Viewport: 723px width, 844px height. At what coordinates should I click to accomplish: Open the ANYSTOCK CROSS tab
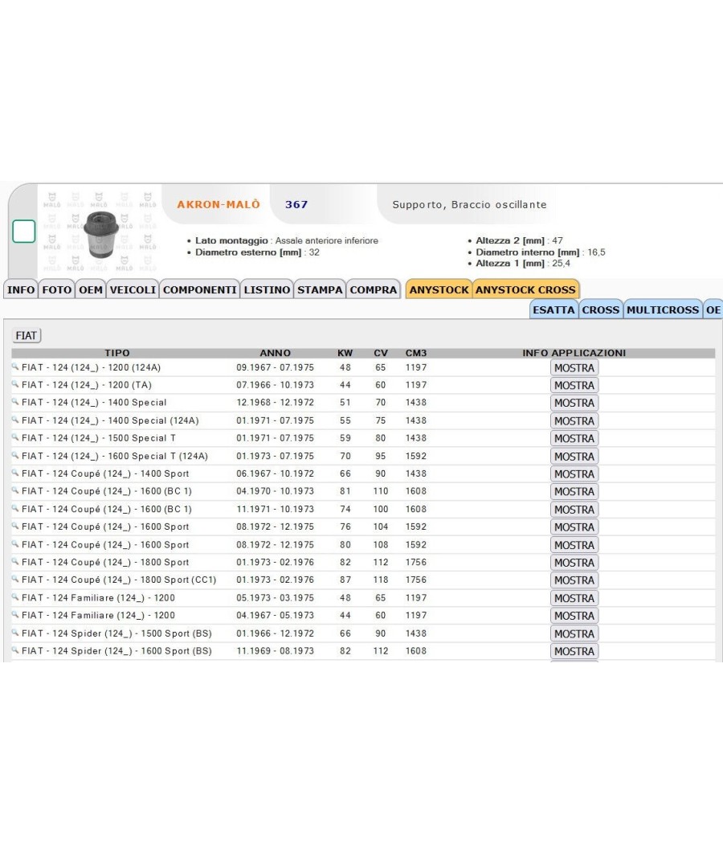pyautogui.click(x=525, y=289)
